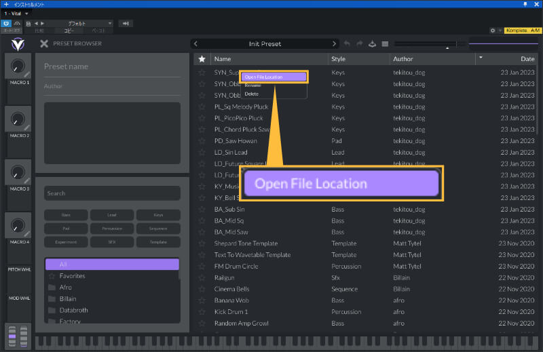The height and width of the screenshot is (352, 543).
Task: Click the Komplete A/M keyboard label
Action: click(522, 31)
